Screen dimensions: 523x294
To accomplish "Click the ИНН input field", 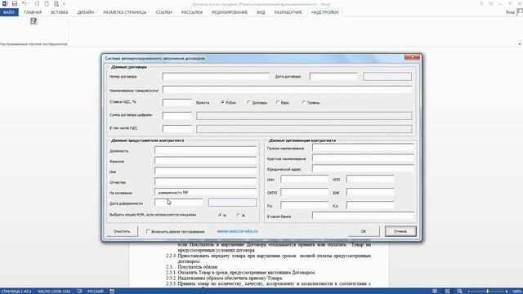I will click(305, 180).
